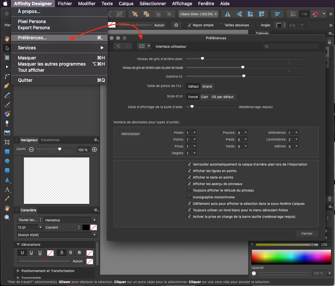The image size is (335, 286).
Task: Select Clair UI style
Action: 205,97
